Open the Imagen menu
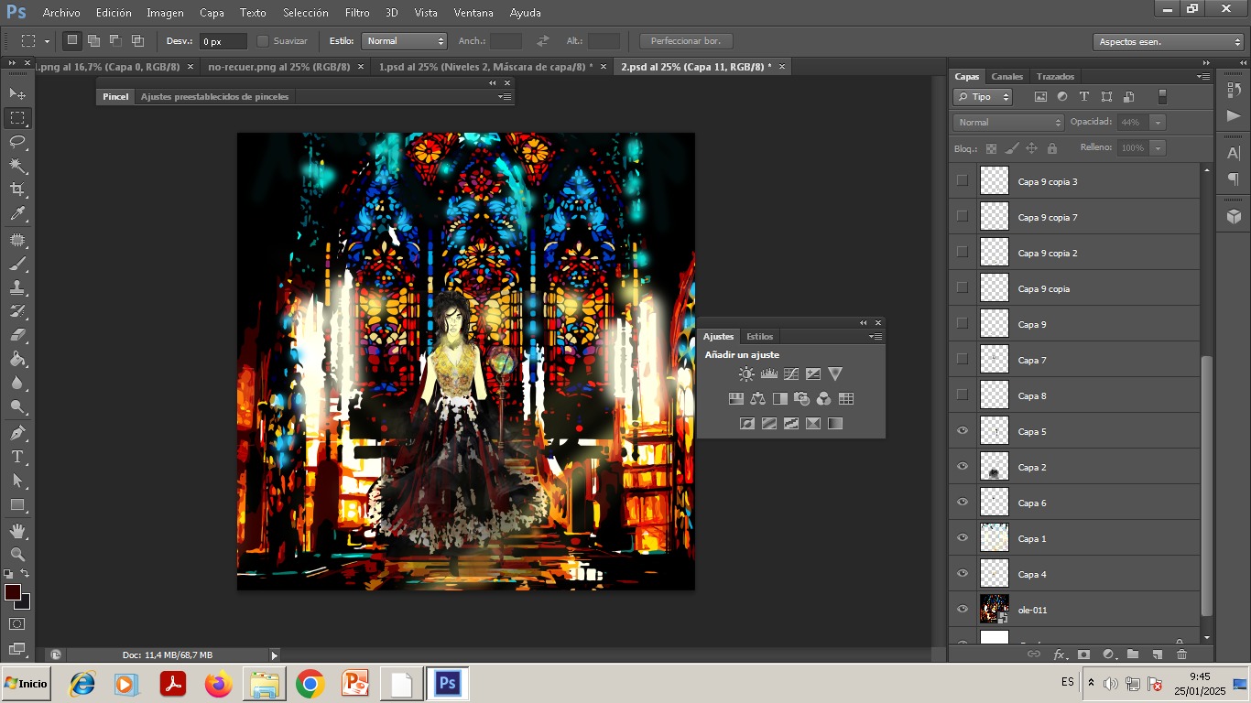This screenshot has width=1251, height=703. [165, 13]
